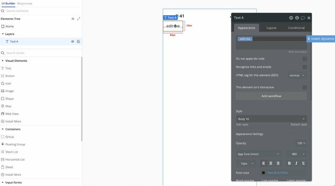This screenshot has width=335, height=186.
Task: Open the font weight 400 dropdown
Action: 297,154
